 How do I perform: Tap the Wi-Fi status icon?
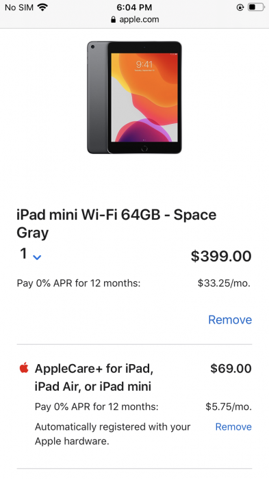coord(42,8)
